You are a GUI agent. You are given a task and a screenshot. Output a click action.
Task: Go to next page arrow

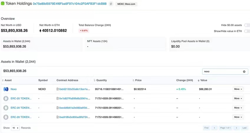pyautogui.click(x=236, y=128)
